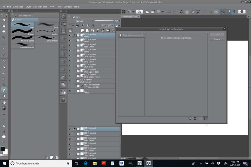The width and height of the screenshot is (251, 167).
Task: Click the Dropbox icon in the taskbar
Action: (x=121, y=163)
